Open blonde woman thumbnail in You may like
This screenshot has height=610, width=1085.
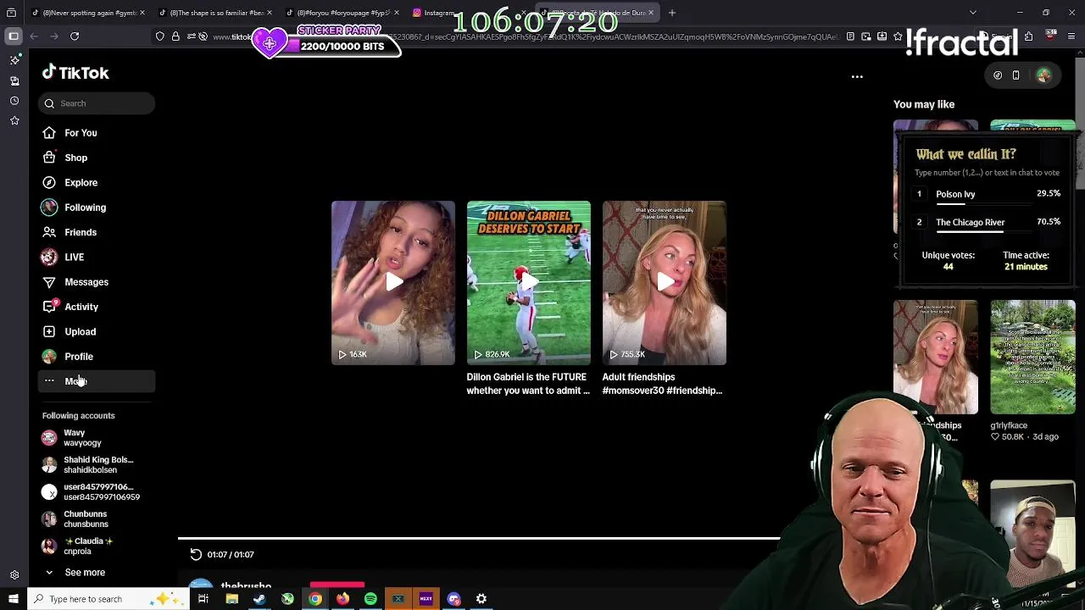(936, 357)
